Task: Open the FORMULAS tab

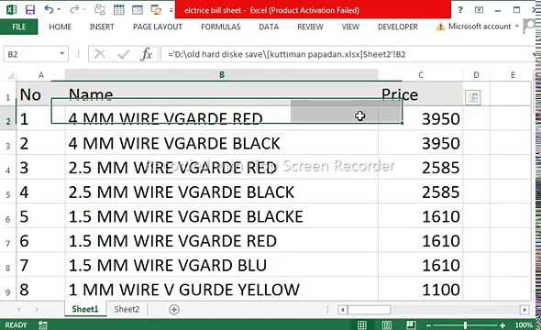Action: (x=221, y=27)
